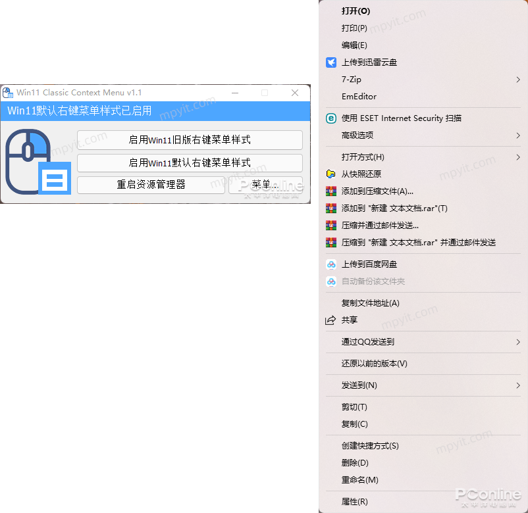Image resolution: width=528 pixels, height=513 pixels.
Task: Click the 共享 label
Action: click(350, 320)
